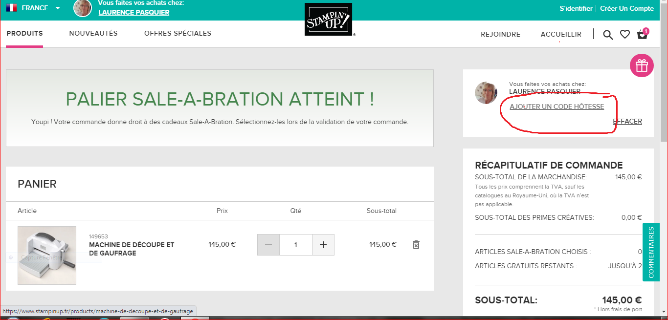Open the NOUVEAUTÉS menu
The image size is (668, 320).
click(93, 34)
